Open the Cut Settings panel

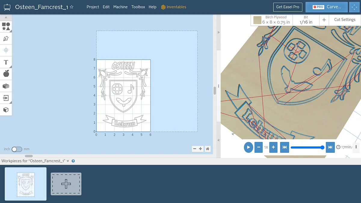[x=345, y=20]
